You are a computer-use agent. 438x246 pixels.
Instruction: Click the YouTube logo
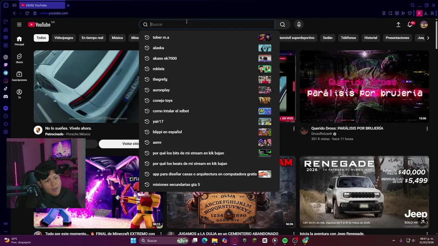(39, 25)
